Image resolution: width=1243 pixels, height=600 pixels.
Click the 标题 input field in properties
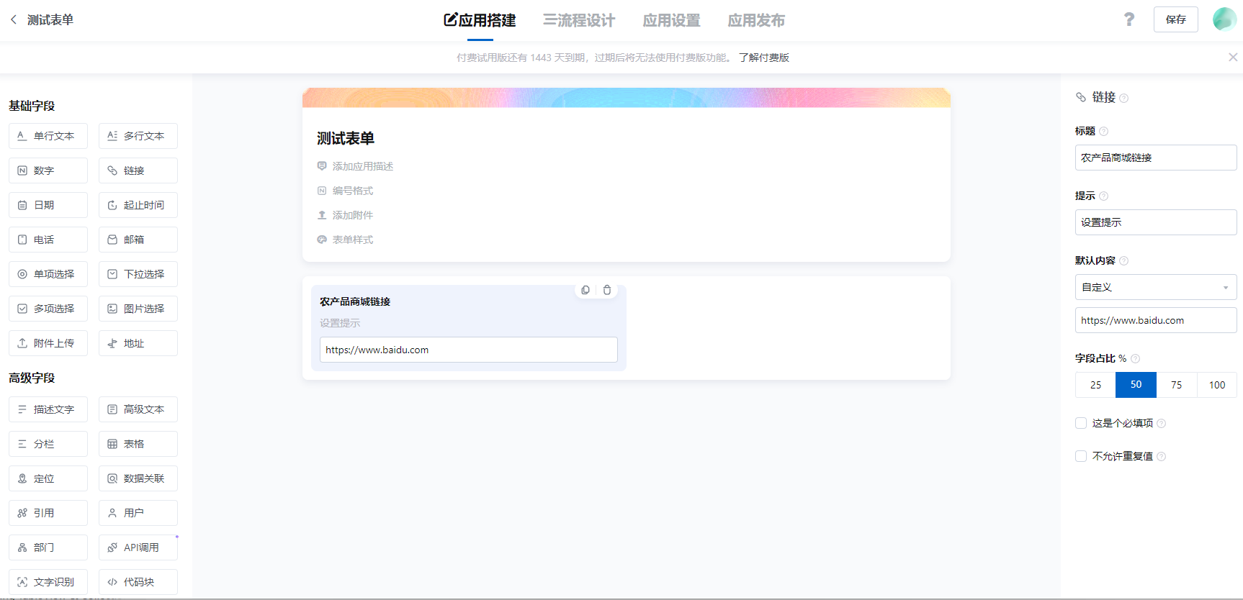point(1155,158)
